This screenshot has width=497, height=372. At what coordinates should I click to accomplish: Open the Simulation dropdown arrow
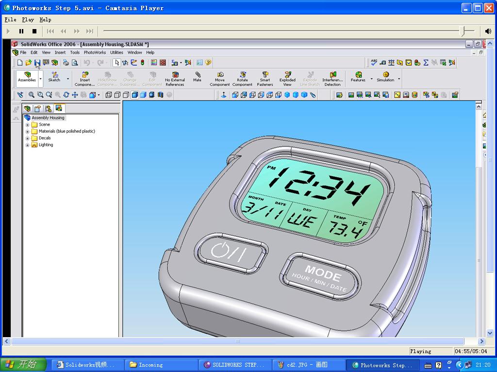399,79
